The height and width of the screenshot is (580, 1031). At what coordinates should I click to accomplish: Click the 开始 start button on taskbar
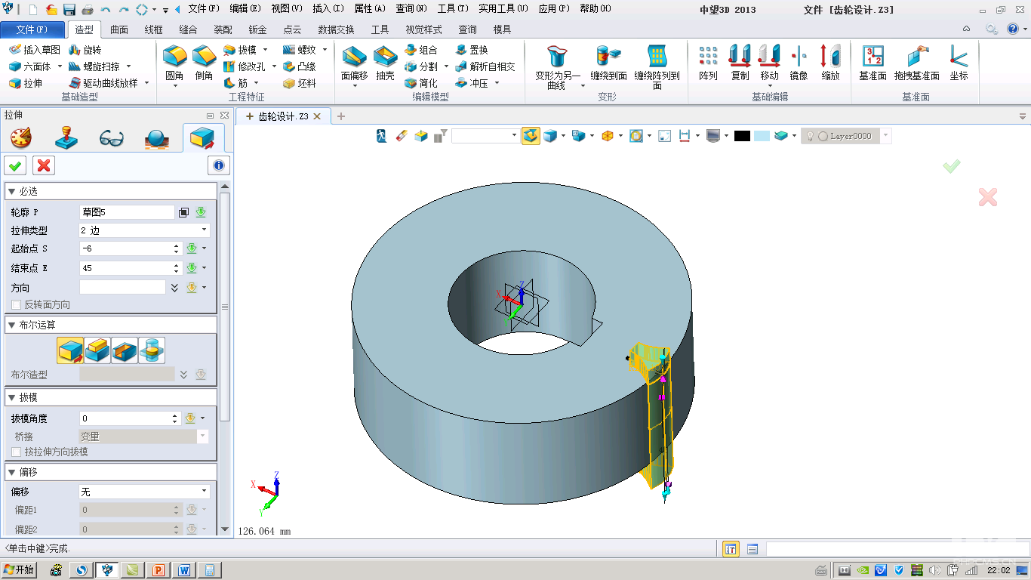(x=20, y=570)
